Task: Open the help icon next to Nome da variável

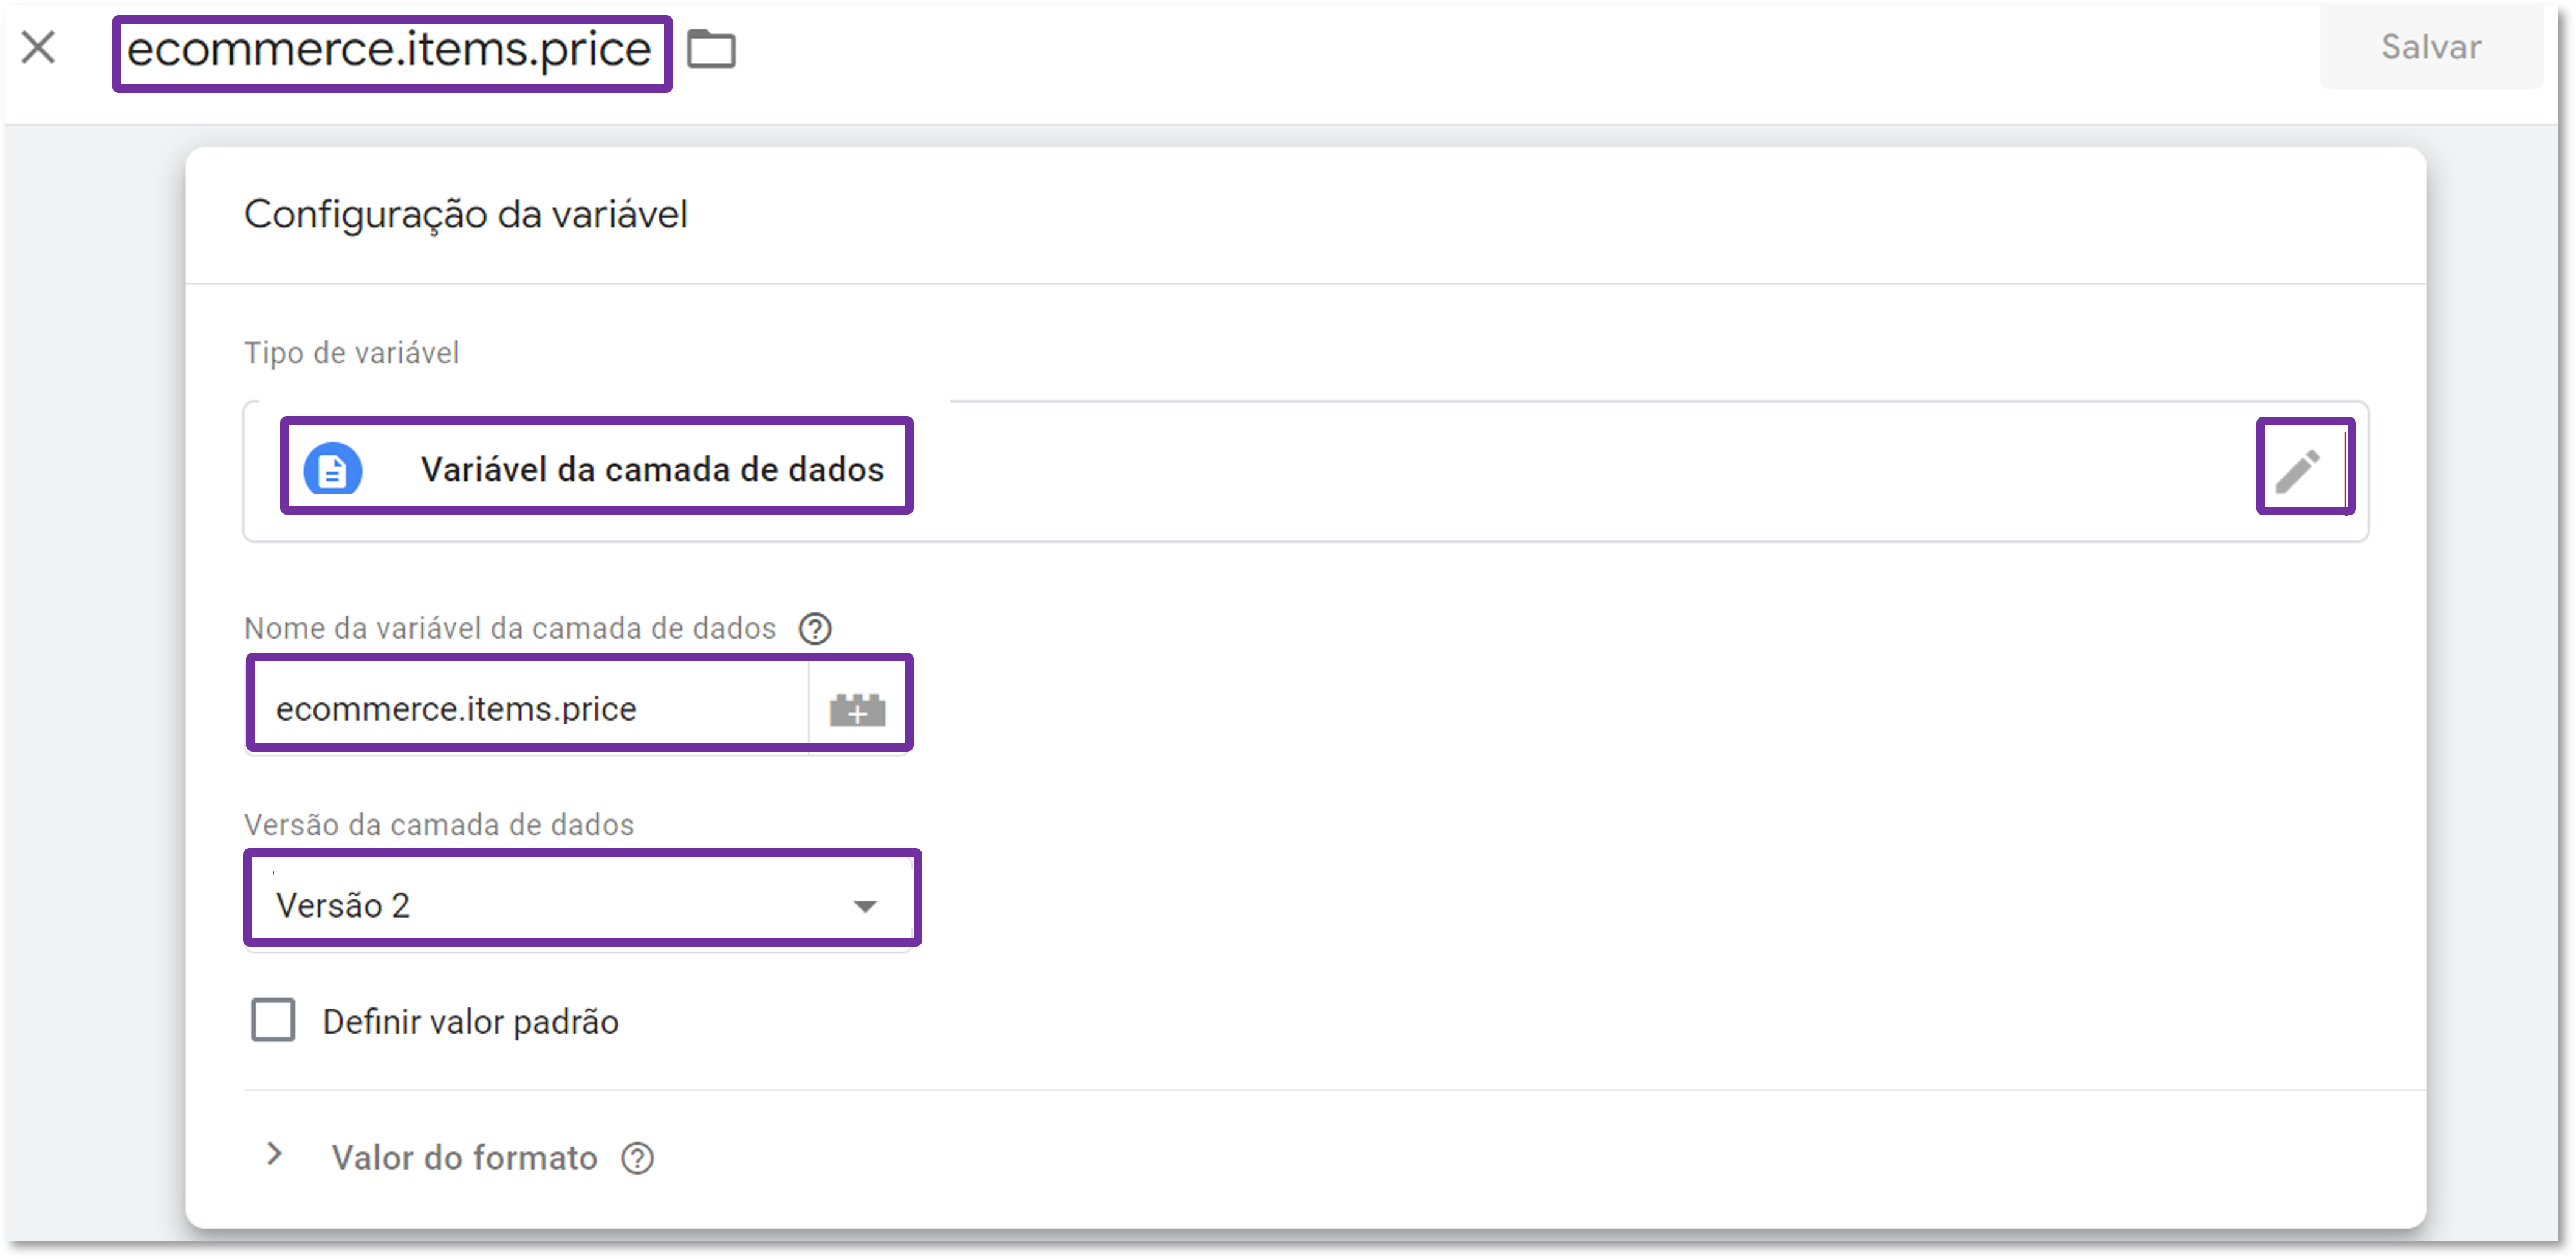Action: [815, 629]
